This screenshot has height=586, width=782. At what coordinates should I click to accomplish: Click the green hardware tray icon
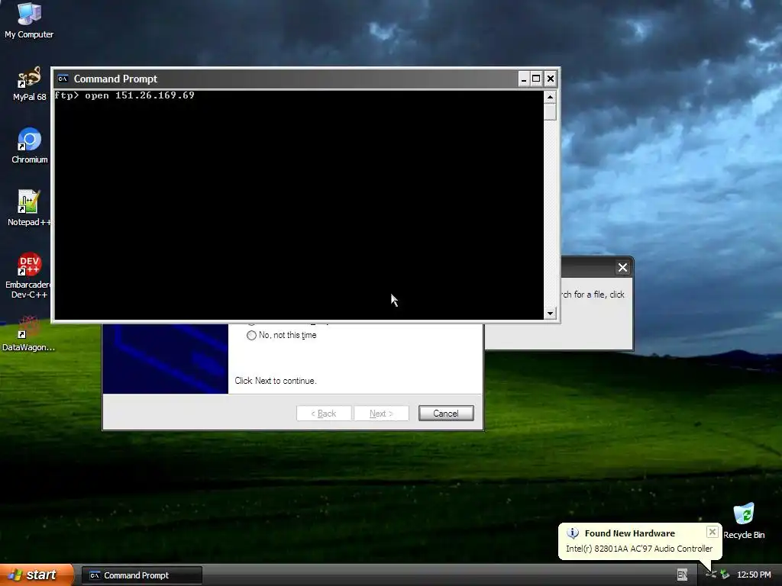725,575
